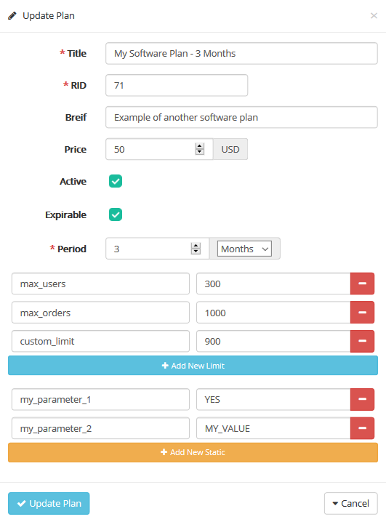Delete the custom_limit row with minus button

pos(362,341)
